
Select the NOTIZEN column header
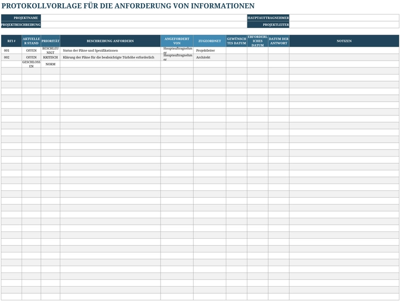344,41
